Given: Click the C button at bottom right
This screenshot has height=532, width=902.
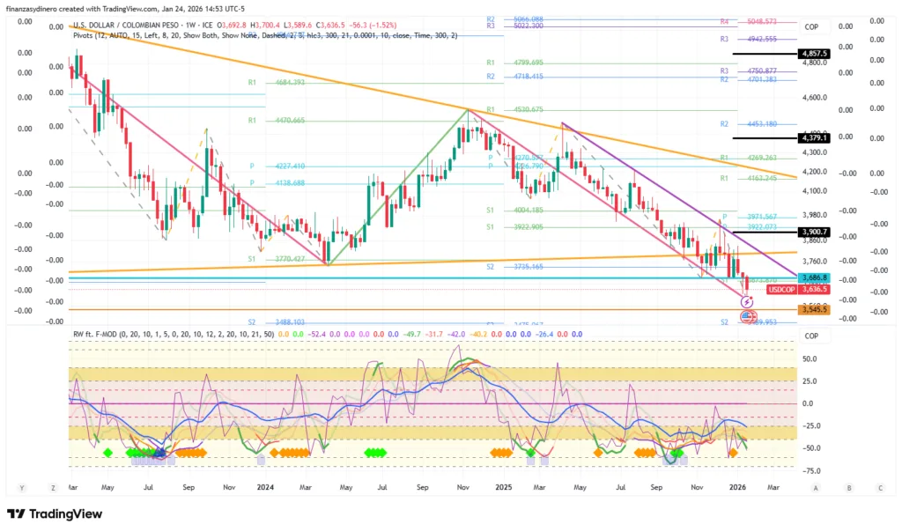Looking at the screenshot, I should click(880, 486).
